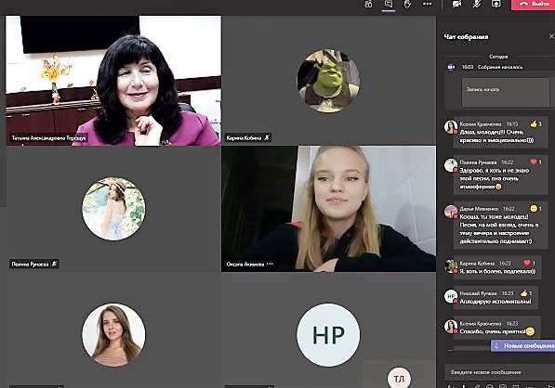Image resolution: width=555 pixels, height=388 pixels.
Task: Click the new message input field
Action: pos(499,372)
